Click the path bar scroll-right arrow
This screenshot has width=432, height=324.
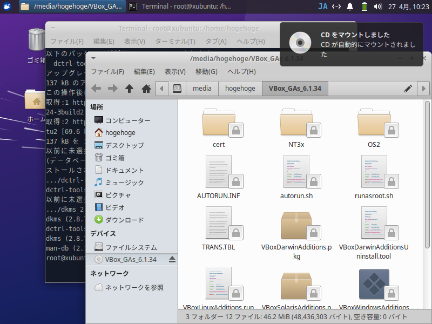coord(423,89)
